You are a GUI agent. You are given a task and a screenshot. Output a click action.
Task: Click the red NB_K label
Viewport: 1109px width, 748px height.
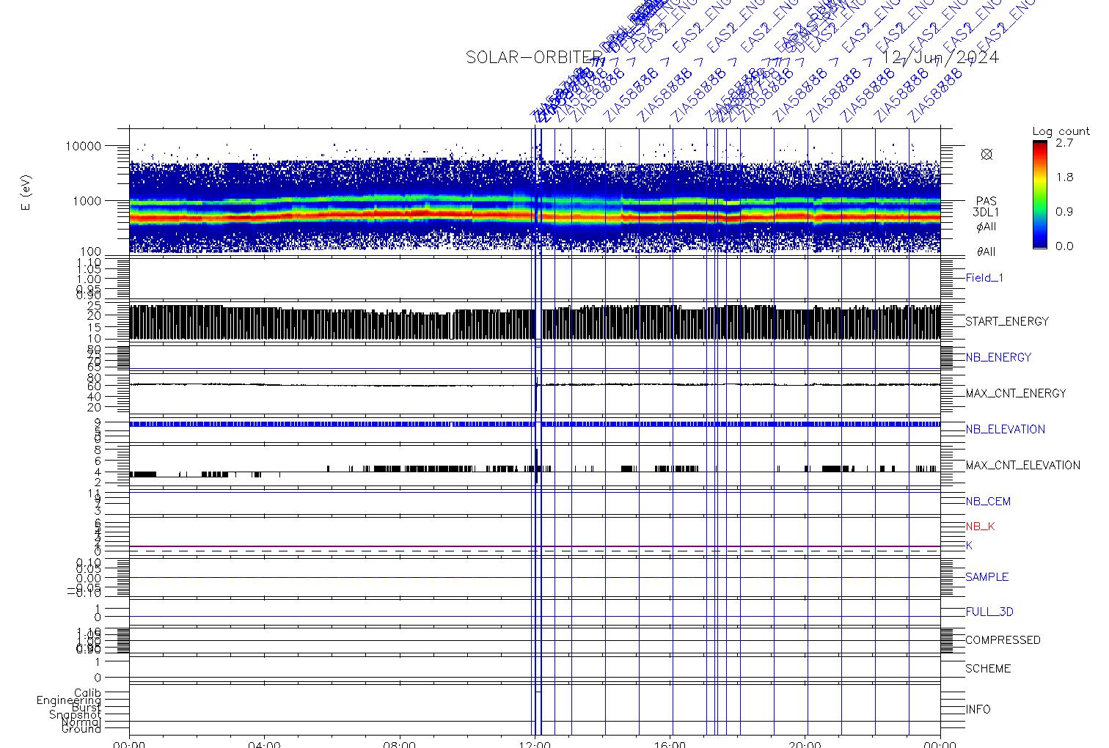[x=980, y=527]
